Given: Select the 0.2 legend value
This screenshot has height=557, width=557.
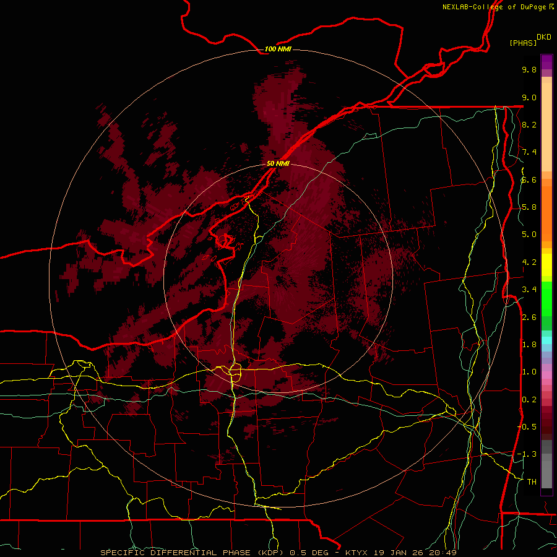Looking at the screenshot, I should pyautogui.click(x=529, y=400).
